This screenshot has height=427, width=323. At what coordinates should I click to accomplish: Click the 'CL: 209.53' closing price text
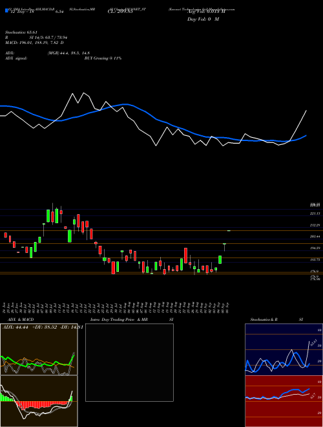(x=120, y=12)
